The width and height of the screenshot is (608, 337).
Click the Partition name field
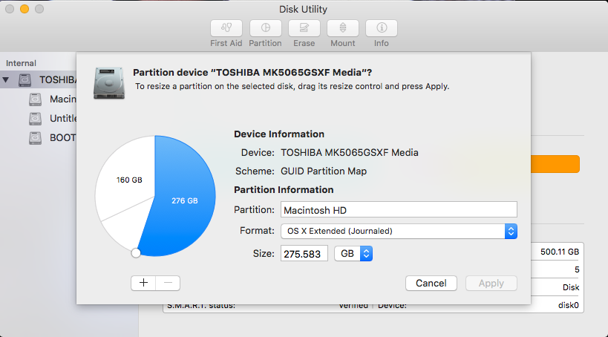[399, 210]
